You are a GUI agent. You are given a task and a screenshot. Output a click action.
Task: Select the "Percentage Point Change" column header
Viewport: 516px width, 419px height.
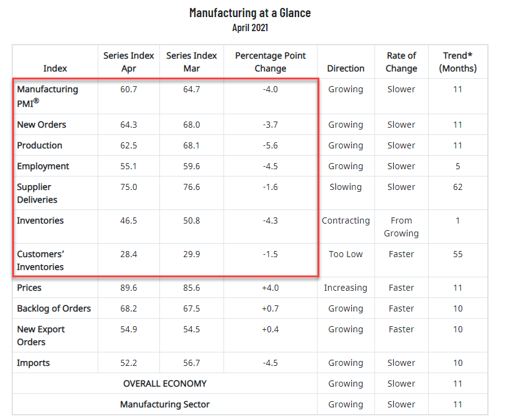pyautogui.click(x=271, y=62)
